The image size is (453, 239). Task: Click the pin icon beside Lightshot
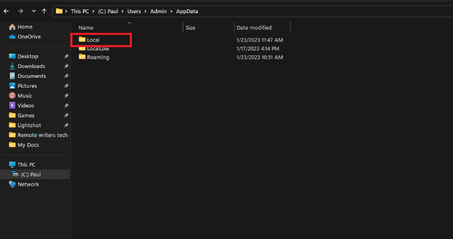(66, 125)
